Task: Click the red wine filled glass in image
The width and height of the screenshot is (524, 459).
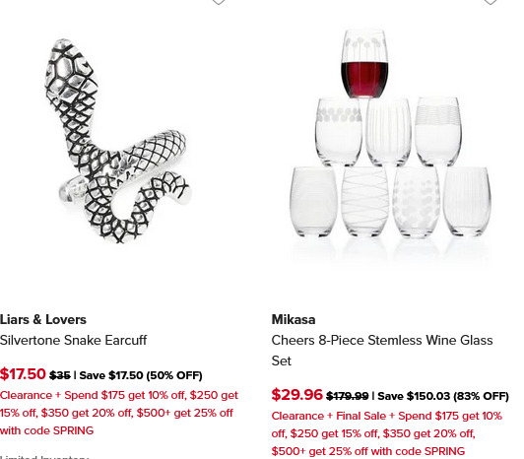Action: [x=364, y=63]
